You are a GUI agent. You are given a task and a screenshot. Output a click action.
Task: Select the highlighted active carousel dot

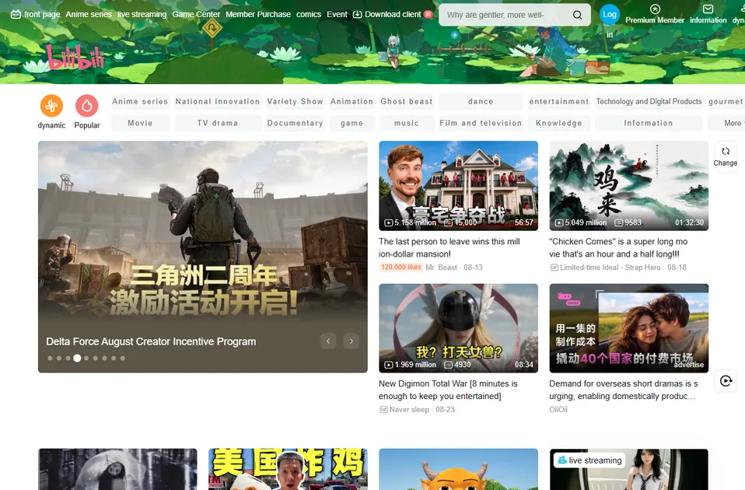(77, 358)
